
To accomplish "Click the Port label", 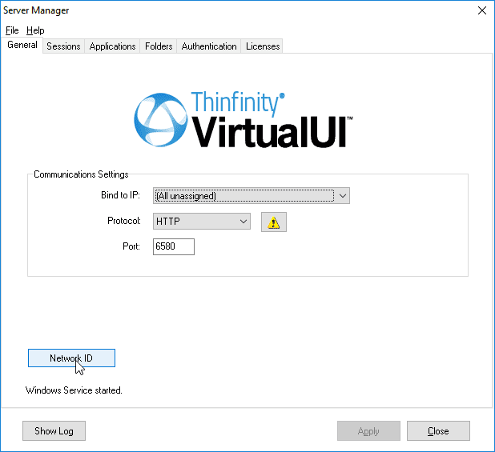I will tap(131, 246).
